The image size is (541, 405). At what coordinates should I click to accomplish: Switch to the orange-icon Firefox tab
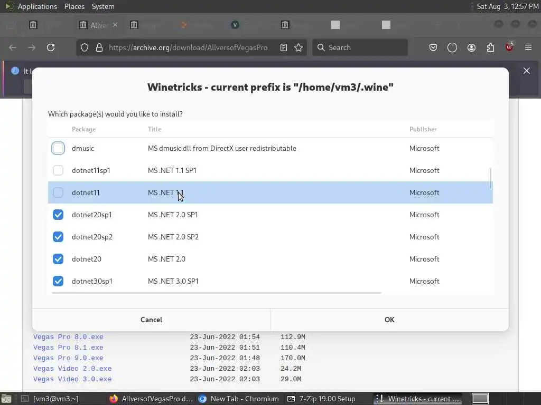coord(184,25)
